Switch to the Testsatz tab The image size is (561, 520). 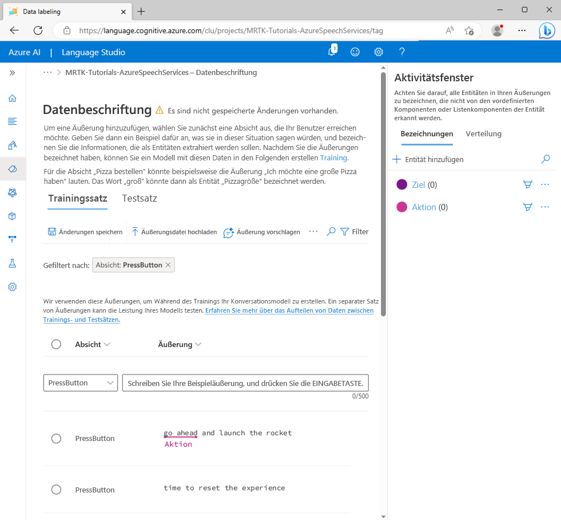[140, 199]
